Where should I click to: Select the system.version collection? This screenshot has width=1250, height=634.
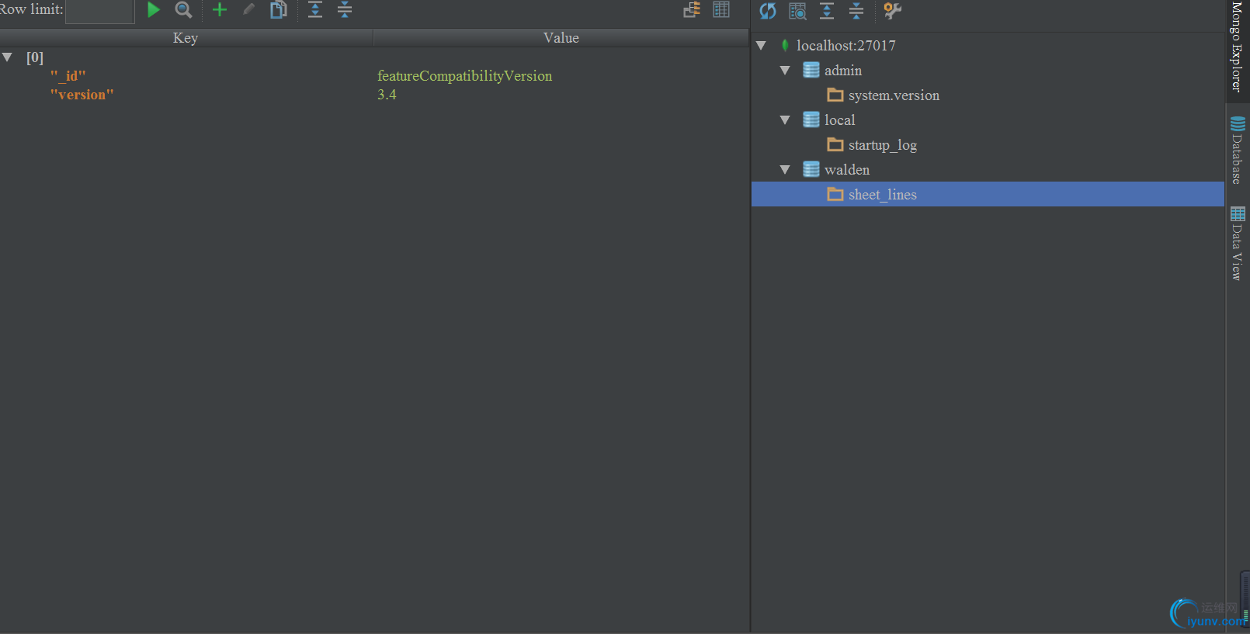pyautogui.click(x=894, y=95)
